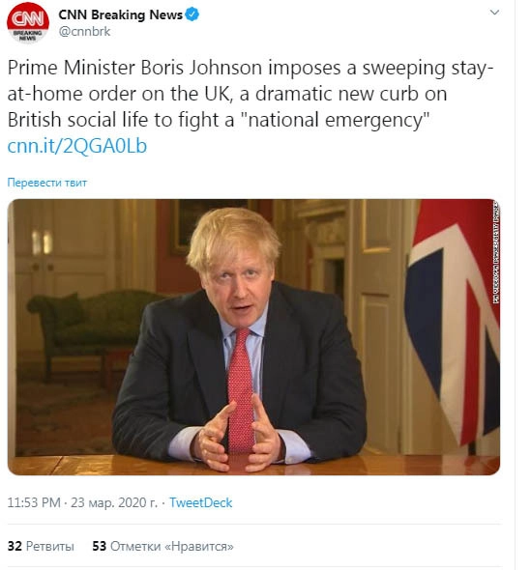Follow the cnn.it/2QGA0Lb article link
Viewport: 531px width, 570px height.
76,146
